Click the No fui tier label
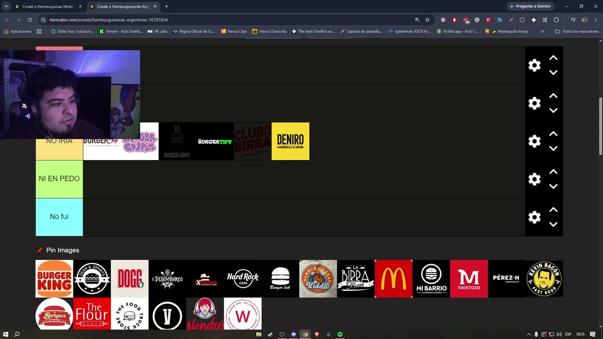The width and height of the screenshot is (603, 339). coord(59,217)
